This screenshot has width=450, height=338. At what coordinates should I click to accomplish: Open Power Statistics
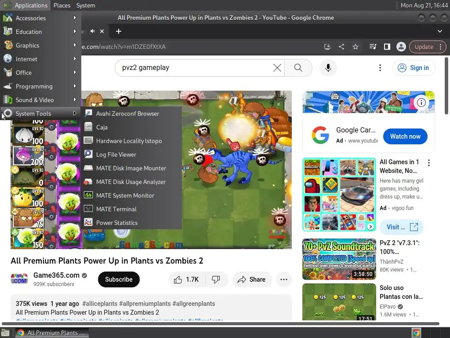[x=131, y=223]
